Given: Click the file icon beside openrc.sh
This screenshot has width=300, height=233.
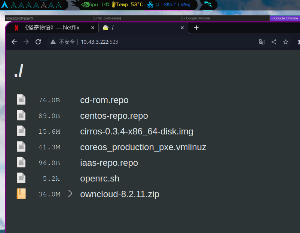Looking at the screenshot, I should click(x=21, y=178).
